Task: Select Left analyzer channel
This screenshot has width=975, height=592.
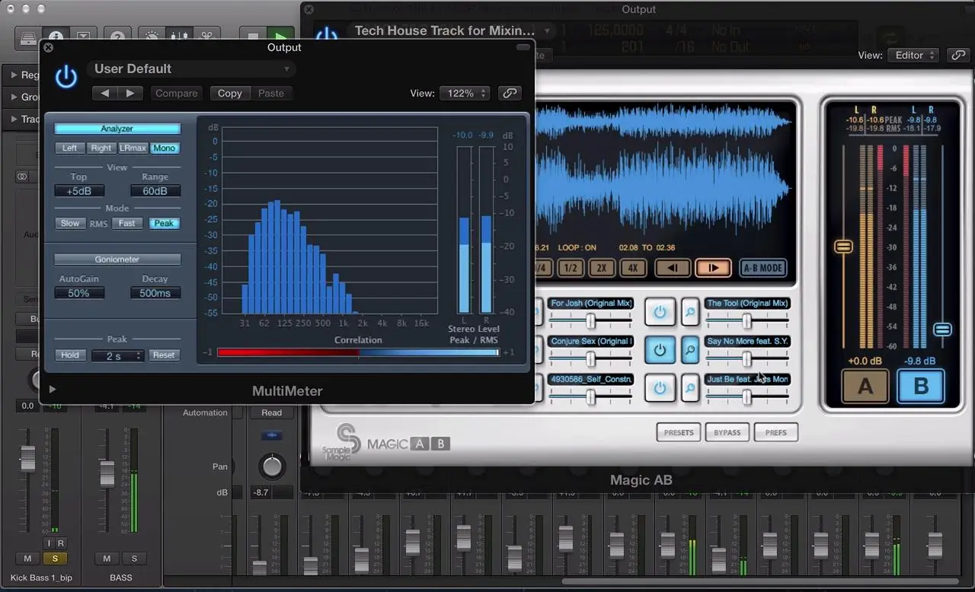Action: coord(69,148)
